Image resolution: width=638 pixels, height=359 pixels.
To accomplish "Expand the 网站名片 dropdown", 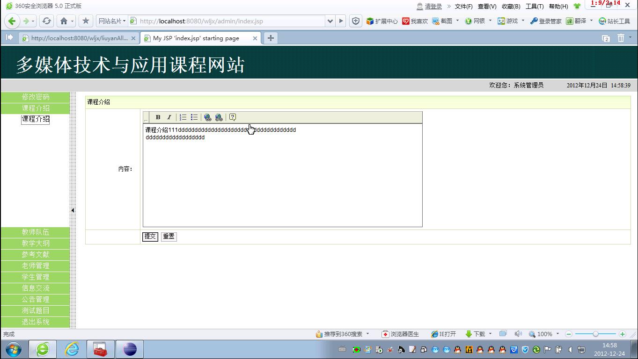I will pos(111,21).
